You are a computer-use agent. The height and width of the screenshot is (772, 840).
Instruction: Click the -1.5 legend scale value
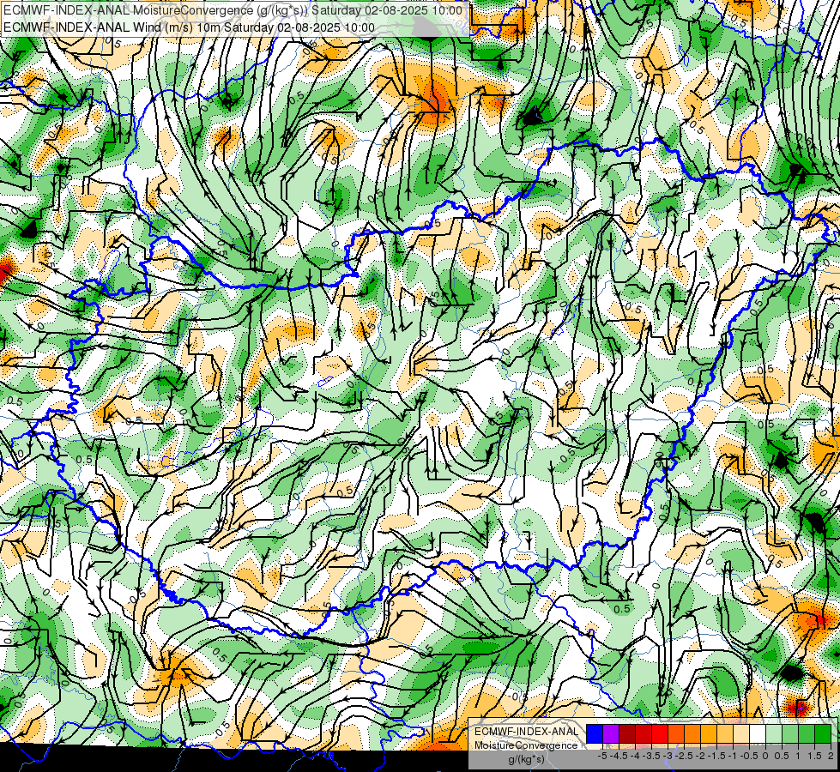tap(716, 756)
